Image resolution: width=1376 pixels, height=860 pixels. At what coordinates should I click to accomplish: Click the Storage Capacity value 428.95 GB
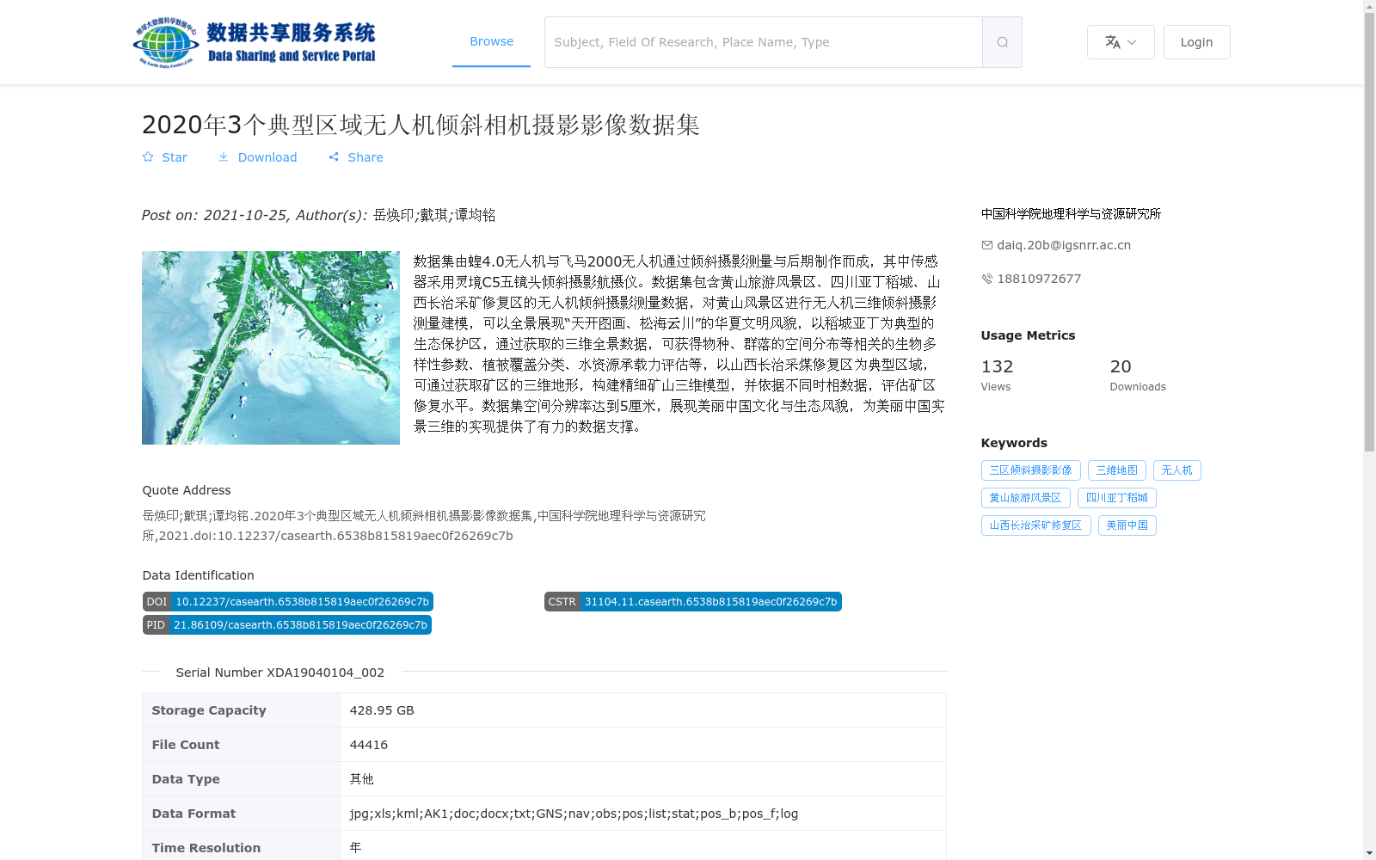pos(382,710)
